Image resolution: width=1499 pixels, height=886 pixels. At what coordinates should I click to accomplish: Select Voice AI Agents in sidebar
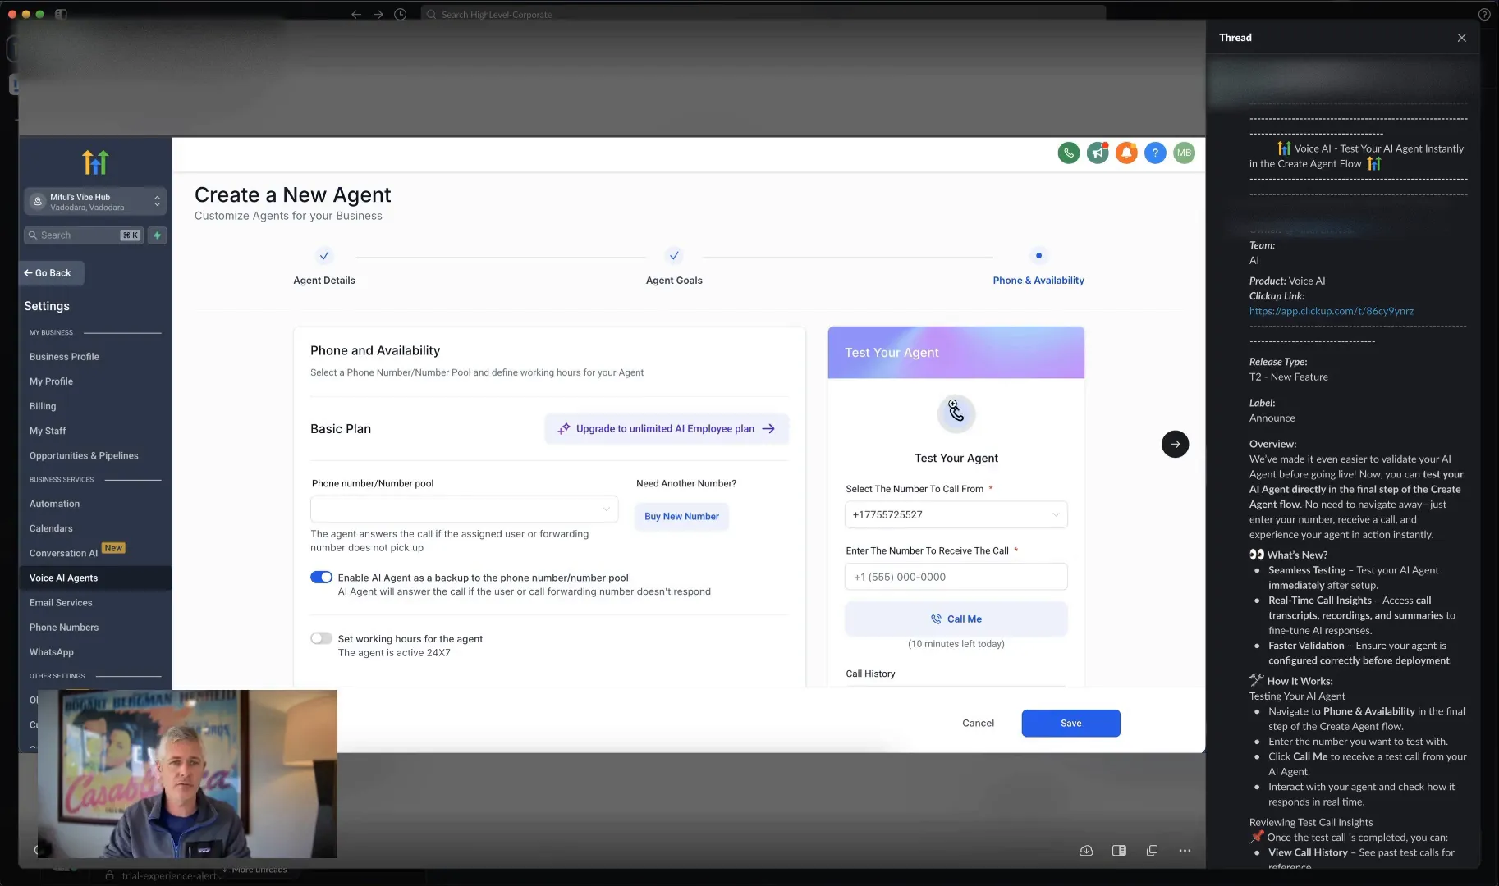[x=95, y=578]
